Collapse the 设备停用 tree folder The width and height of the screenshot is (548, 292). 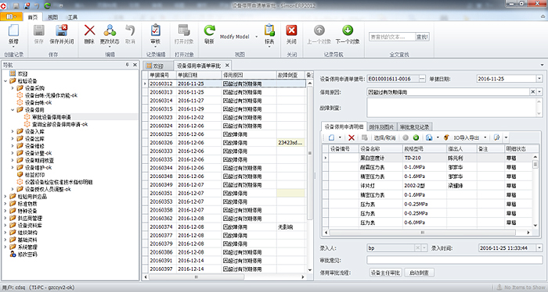click(13, 110)
